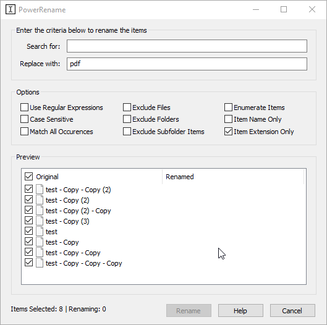This screenshot has height=325, width=327.
Task: Click the file icon beside 'test - Copy - Copy - Copy'
Action: [x=40, y=263]
